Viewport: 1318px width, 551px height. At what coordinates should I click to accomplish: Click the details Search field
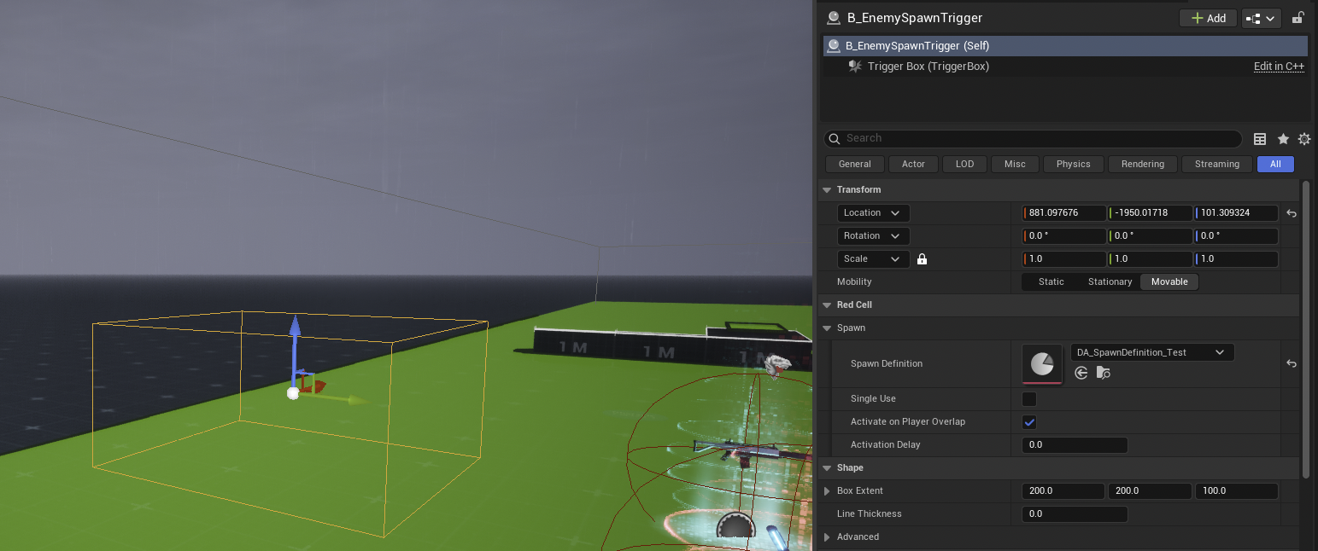pyautogui.click(x=1033, y=138)
